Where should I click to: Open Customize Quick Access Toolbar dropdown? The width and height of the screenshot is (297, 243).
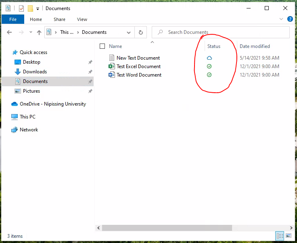tap(38, 8)
